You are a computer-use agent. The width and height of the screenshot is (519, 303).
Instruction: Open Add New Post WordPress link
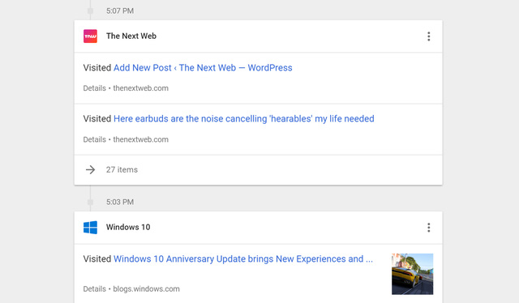click(203, 67)
